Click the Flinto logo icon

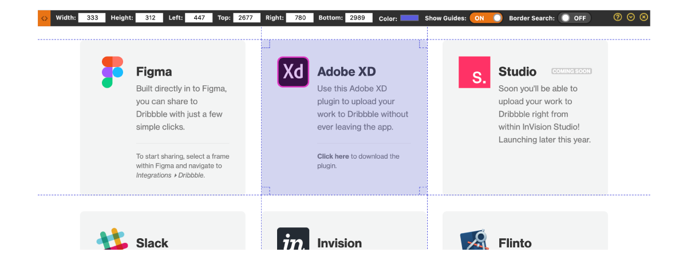pyautogui.click(x=475, y=239)
